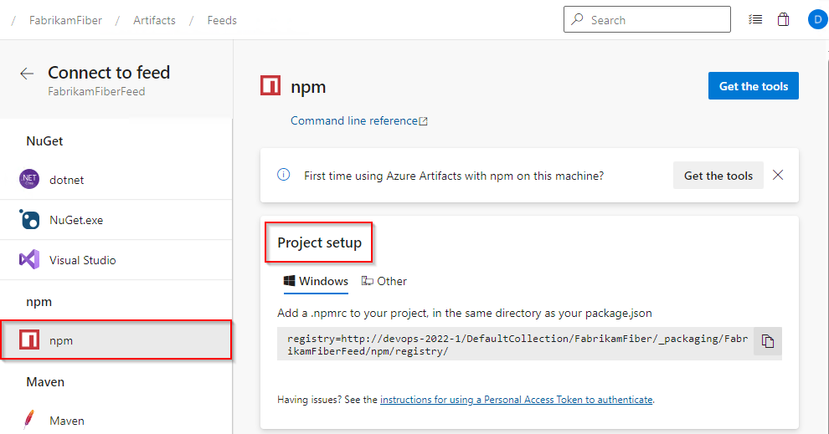Switch to the Other tab
The width and height of the screenshot is (829, 434).
[384, 282]
